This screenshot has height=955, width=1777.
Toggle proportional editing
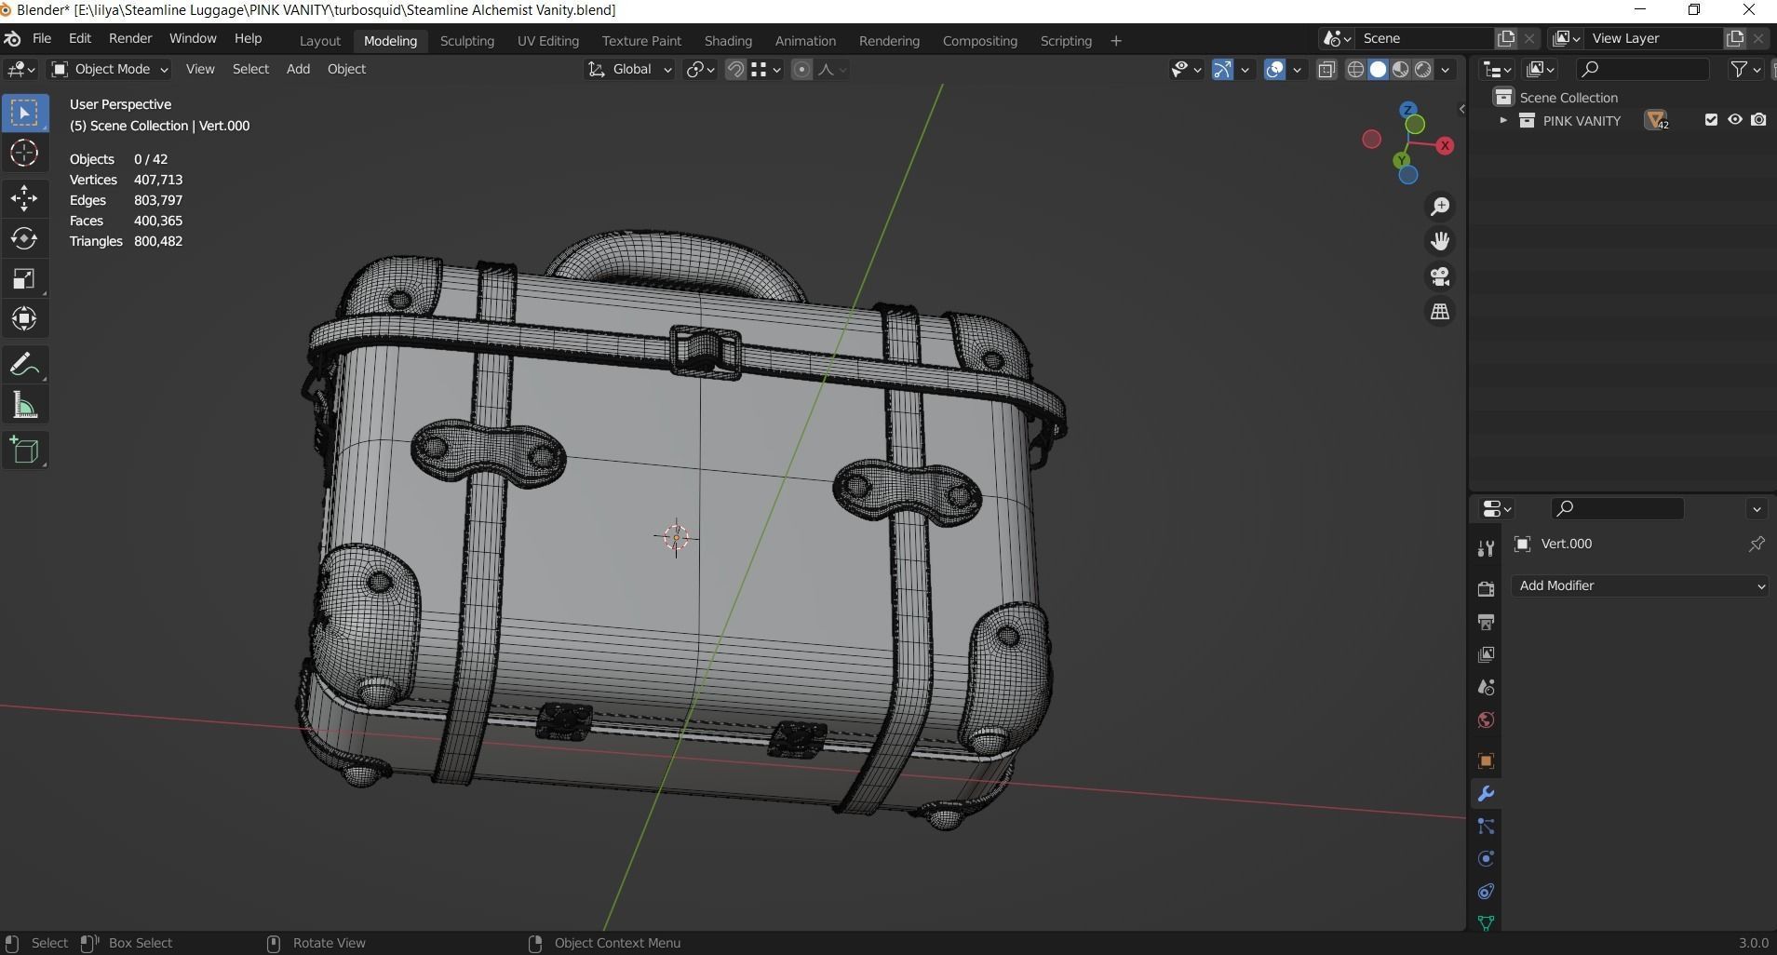(801, 69)
